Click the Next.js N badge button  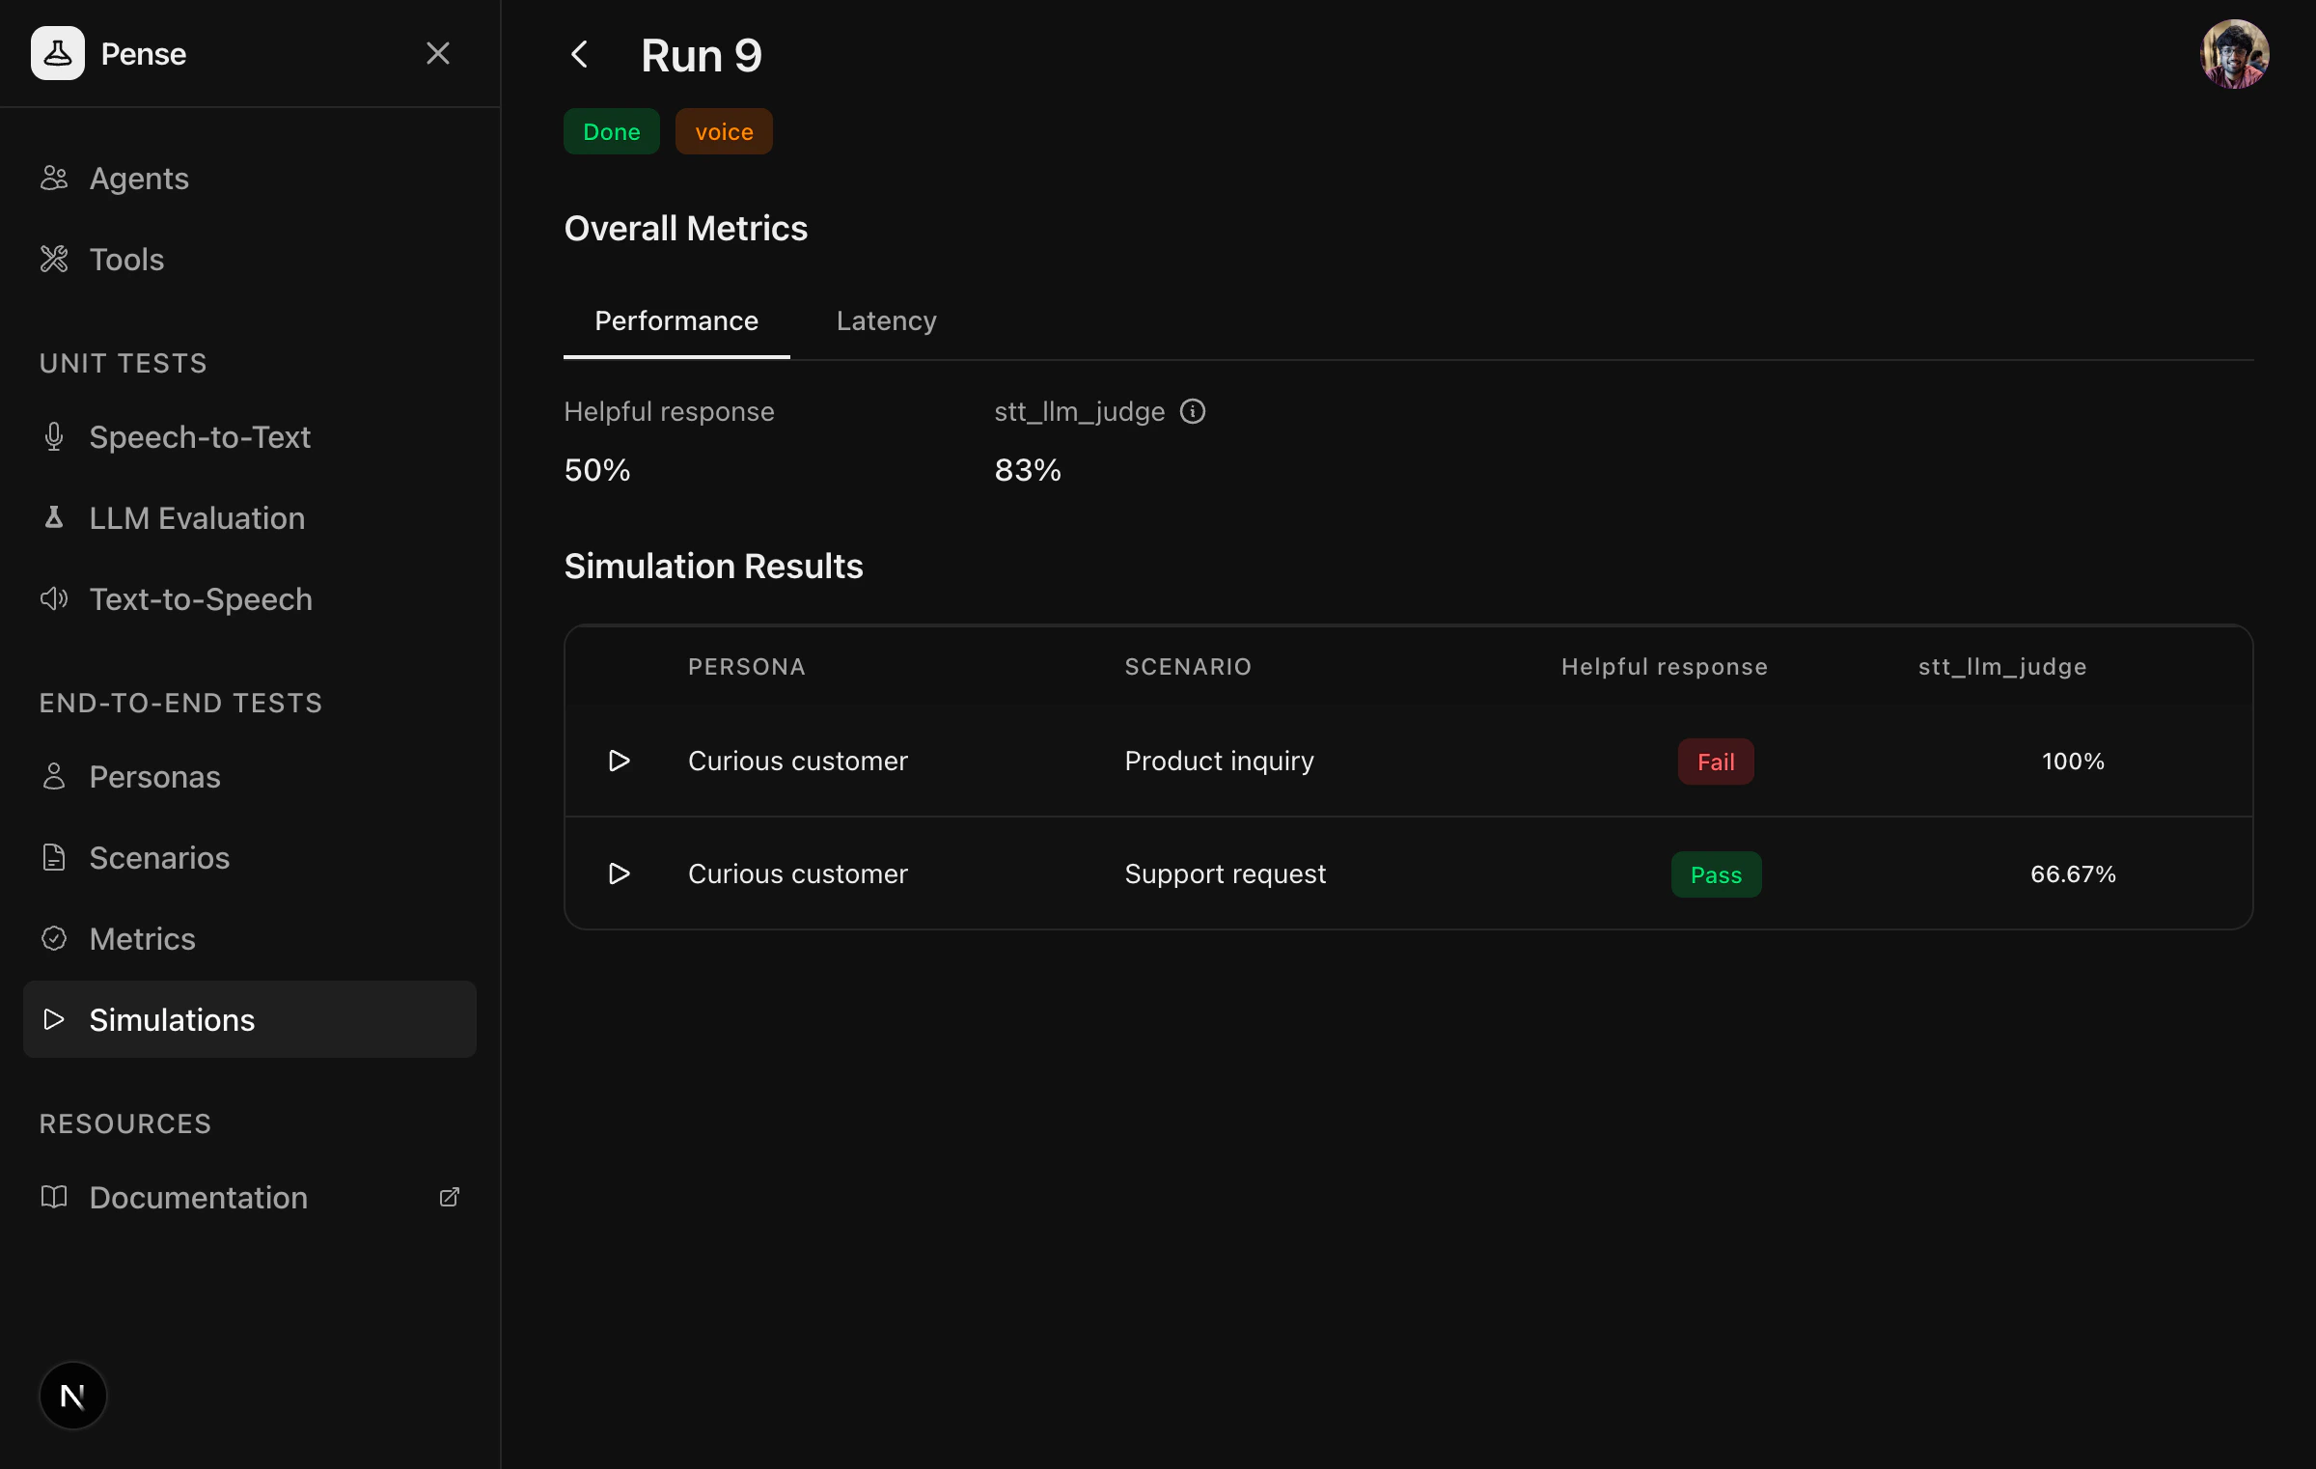point(72,1396)
